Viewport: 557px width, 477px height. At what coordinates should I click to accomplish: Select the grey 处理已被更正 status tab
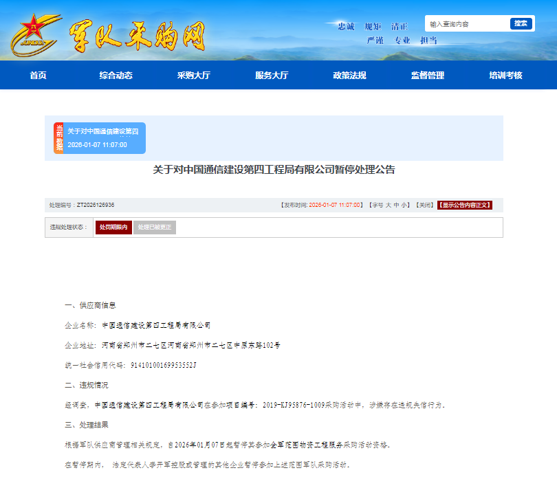pos(155,228)
